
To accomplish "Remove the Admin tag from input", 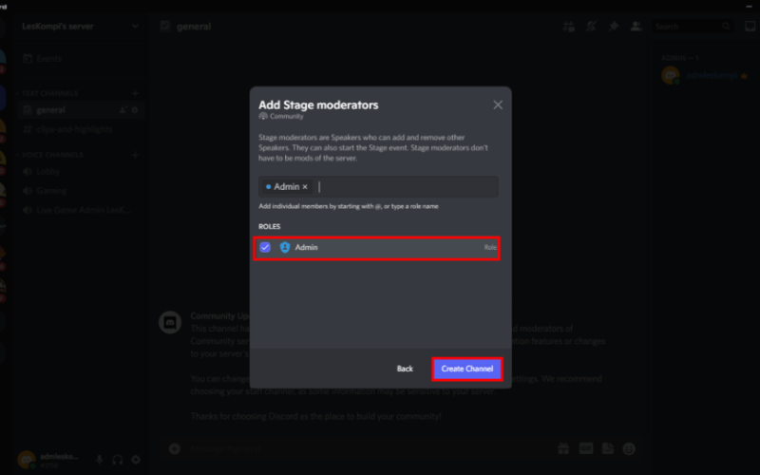I will (x=305, y=186).
